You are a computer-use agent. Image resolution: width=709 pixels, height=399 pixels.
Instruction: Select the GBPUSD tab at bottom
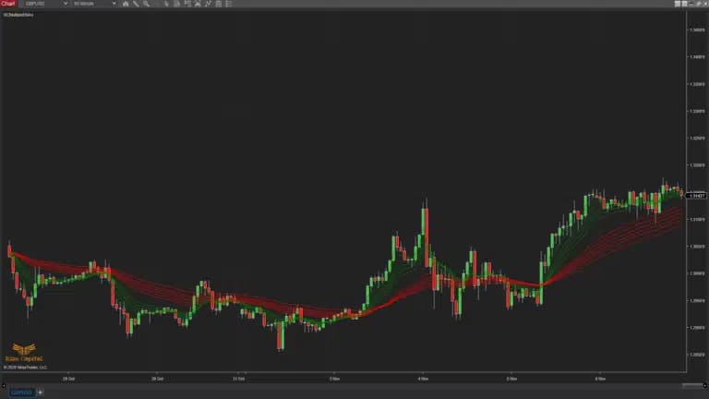coord(20,393)
